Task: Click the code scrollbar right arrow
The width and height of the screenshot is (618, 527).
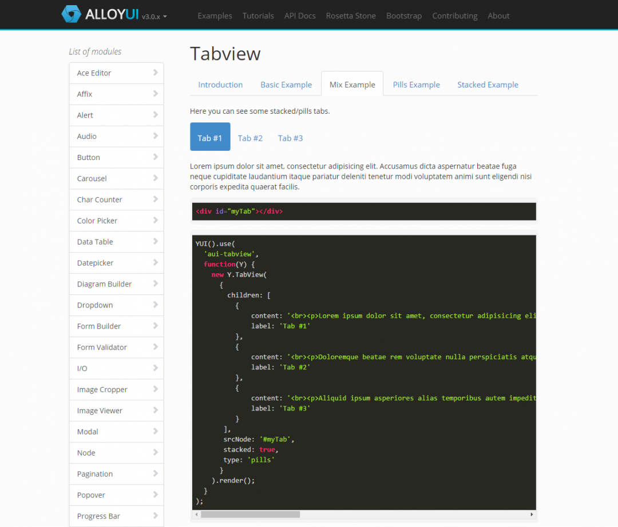Action: point(532,514)
